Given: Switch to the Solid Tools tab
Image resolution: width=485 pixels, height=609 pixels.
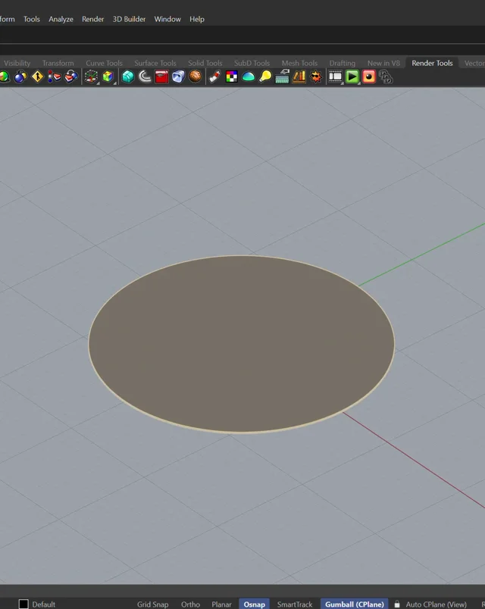Looking at the screenshot, I should coord(205,63).
